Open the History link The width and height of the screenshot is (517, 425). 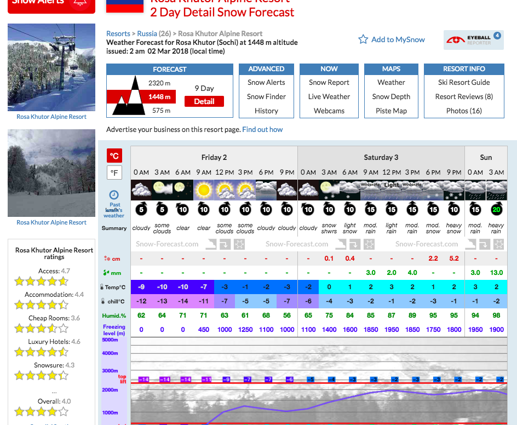(x=266, y=111)
